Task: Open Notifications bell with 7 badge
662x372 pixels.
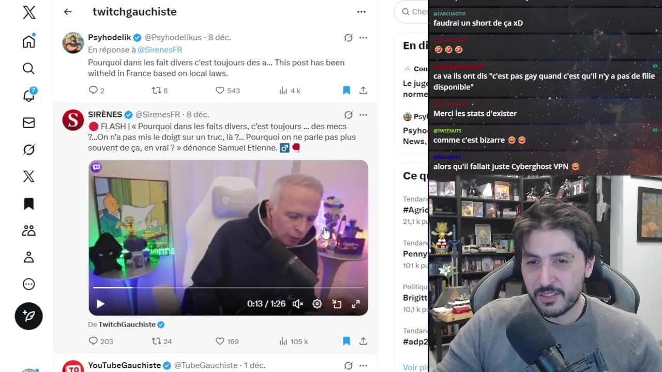Action: point(29,95)
